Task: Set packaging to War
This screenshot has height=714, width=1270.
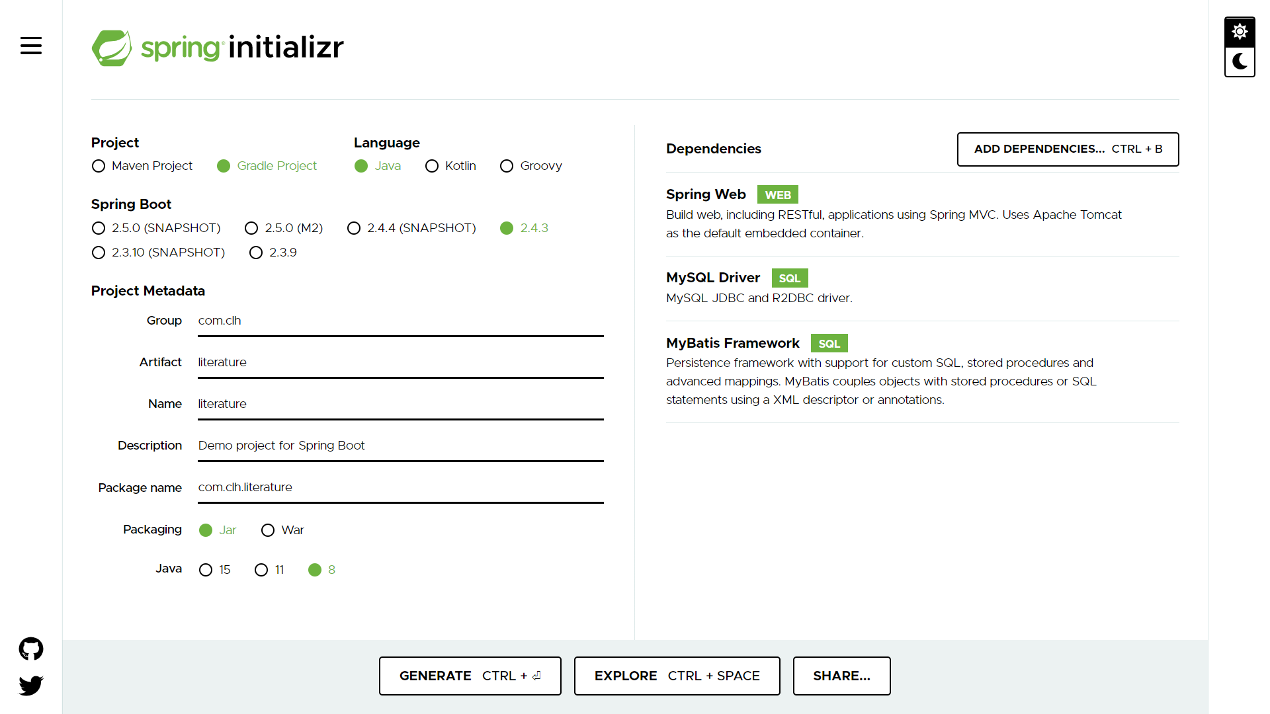Action: (268, 530)
